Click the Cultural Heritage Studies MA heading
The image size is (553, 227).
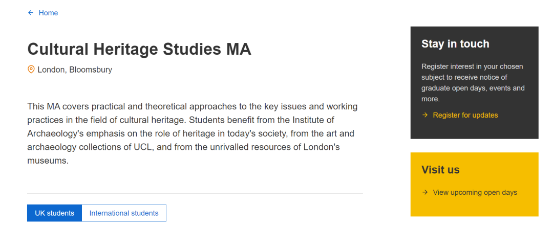click(139, 49)
